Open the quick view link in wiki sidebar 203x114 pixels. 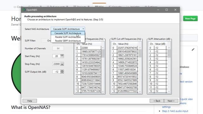pos(187,99)
